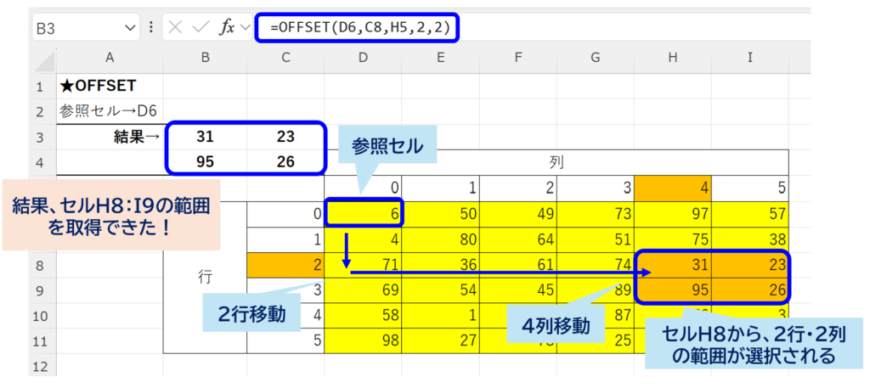Select column I header

[750, 58]
